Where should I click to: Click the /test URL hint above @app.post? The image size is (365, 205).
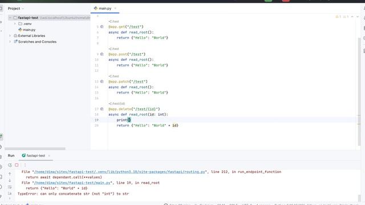pos(114,49)
